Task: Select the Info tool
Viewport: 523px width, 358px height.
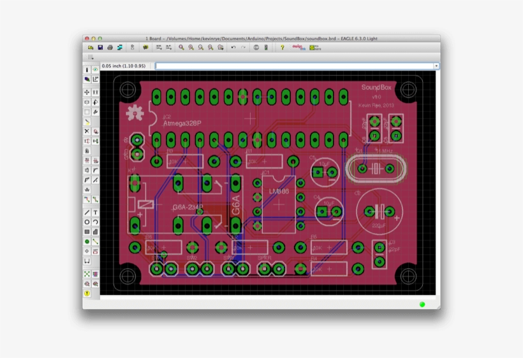Action: (x=87, y=70)
